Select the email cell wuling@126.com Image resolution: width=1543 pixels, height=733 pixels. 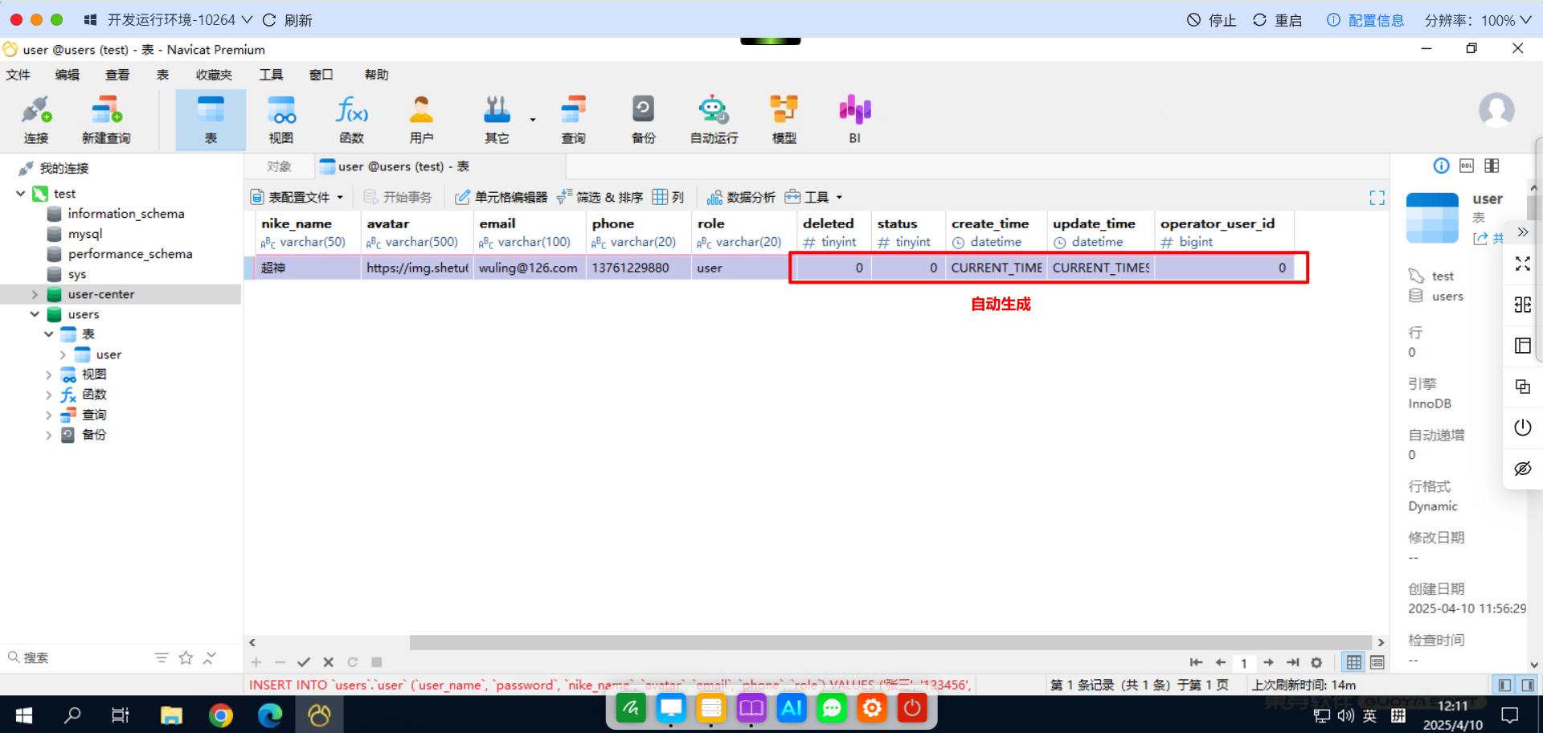pyautogui.click(x=529, y=268)
